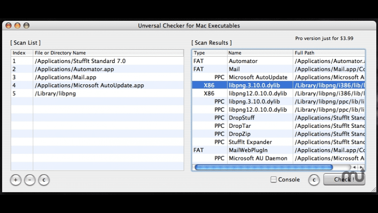Screen dimensions: 378x213
Task: Select the X86 libpng12.0.10.0.dylib row
Action: coord(279,93)
